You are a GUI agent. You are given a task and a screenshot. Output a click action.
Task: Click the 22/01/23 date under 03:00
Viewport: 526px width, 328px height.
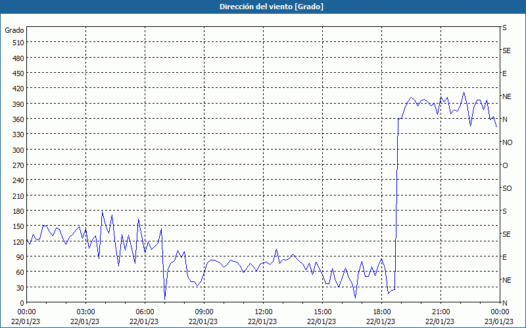pos(85,321)
